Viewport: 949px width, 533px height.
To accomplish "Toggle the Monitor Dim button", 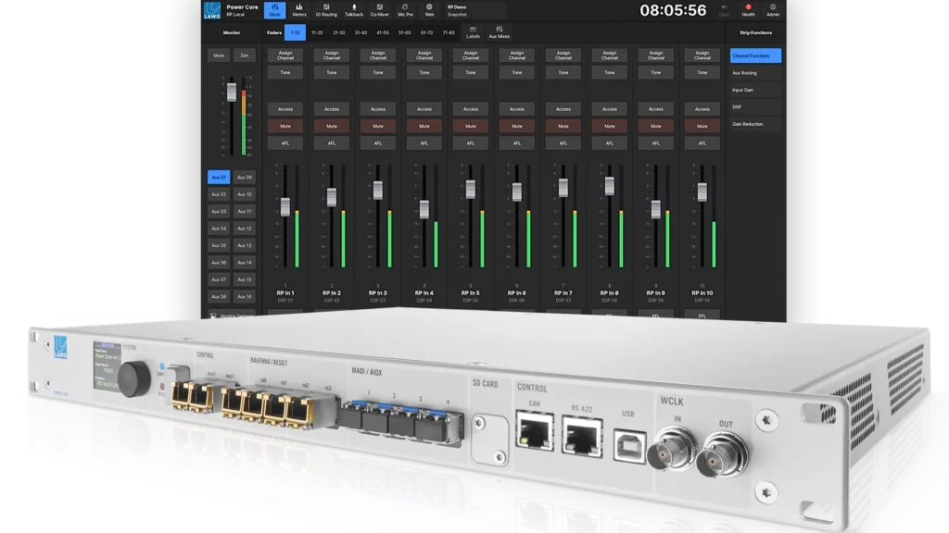I will (x=245, y=56).
